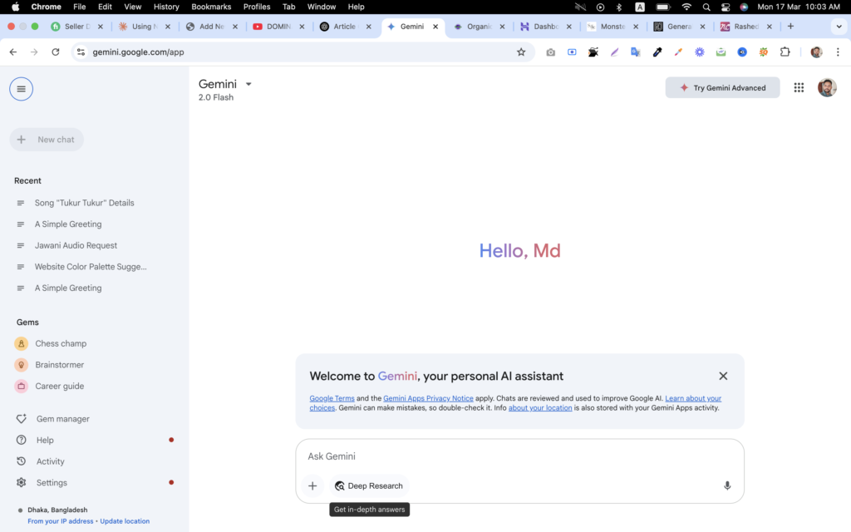851x532 pixels.
Task: Select the Career guide gem
Action: click(60, 386)
